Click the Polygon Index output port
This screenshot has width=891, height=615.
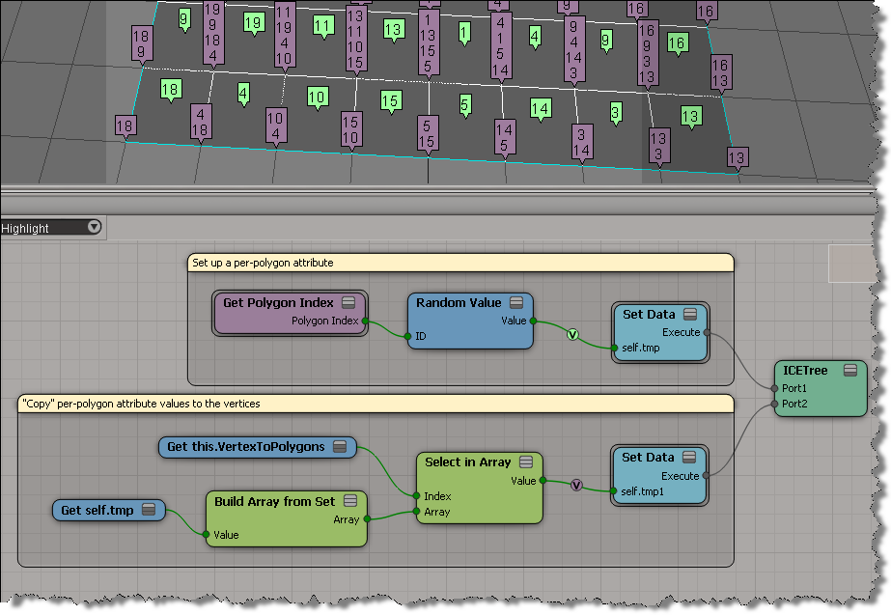pos(365,321)
